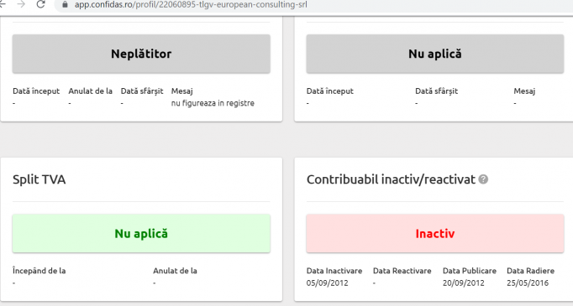This screenshot has width=573, height=306.
Task: Click the Începând de la label
Action: (x=39, y=271)
